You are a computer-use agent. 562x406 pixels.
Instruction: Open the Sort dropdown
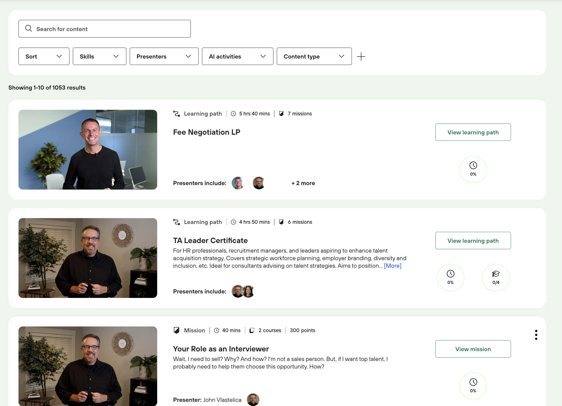(x=44, y=56)
